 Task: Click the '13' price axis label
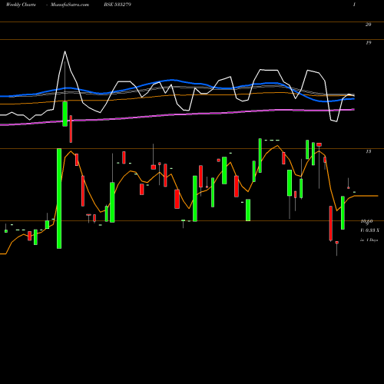[368, 151]
